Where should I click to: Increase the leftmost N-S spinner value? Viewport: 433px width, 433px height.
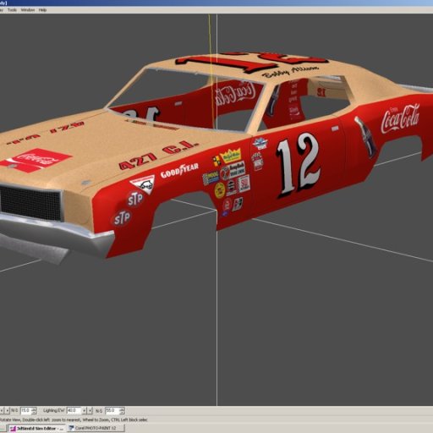[34, 409]
